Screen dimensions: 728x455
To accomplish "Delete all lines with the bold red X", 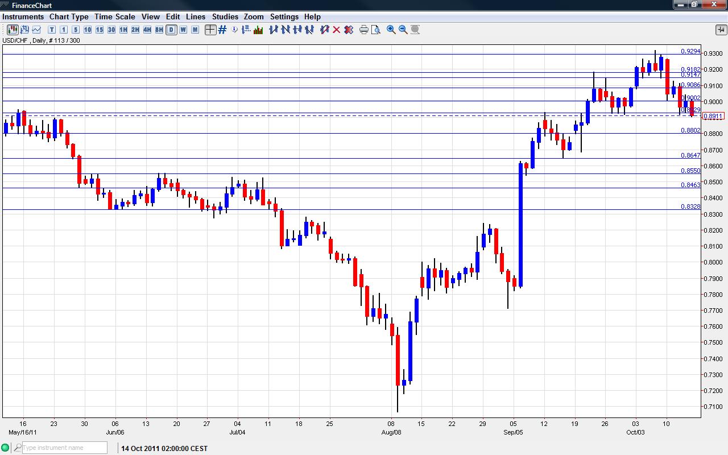I will [x=349, y=30].
